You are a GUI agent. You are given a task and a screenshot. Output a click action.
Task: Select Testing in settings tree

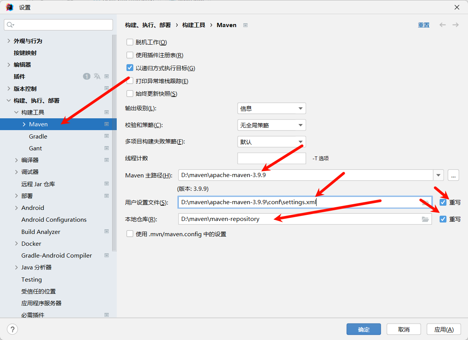tap(32, 279)
